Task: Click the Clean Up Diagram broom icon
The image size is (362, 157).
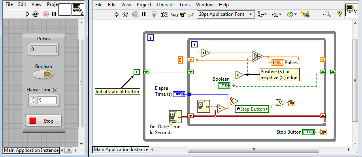Action: point(305,14)
